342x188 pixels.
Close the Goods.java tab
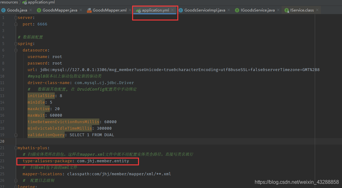pyautogui.click(x=31, y=10)
